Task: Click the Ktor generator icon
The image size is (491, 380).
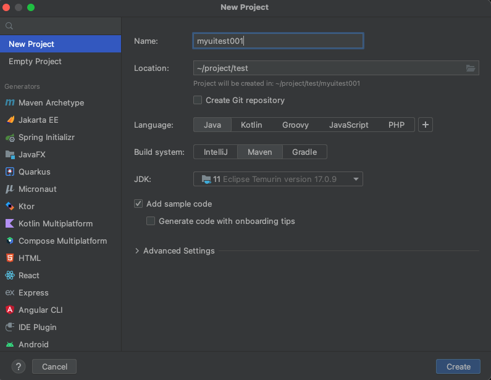Action: (x=10, y=206)
